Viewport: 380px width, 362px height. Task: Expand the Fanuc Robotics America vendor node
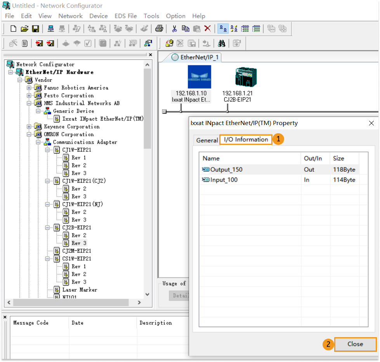[x=29, y=87]
